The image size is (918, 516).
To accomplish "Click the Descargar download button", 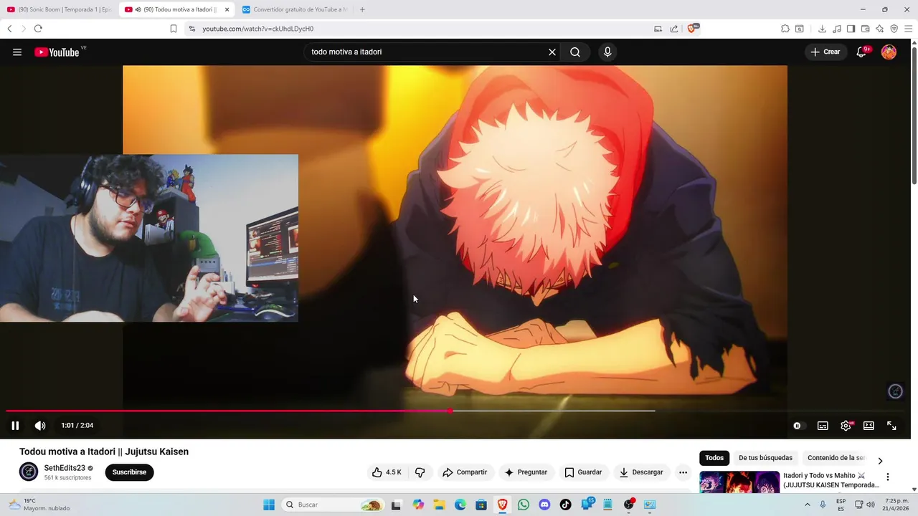I will point(641,472).
